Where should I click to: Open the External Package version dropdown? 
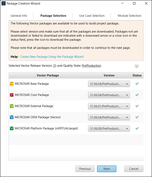point(109,106)
